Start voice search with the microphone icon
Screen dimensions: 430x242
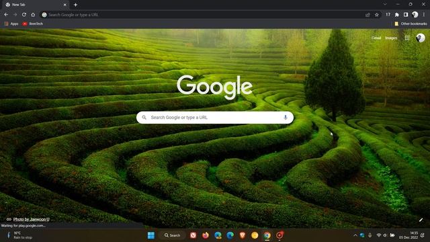(285, 118)
